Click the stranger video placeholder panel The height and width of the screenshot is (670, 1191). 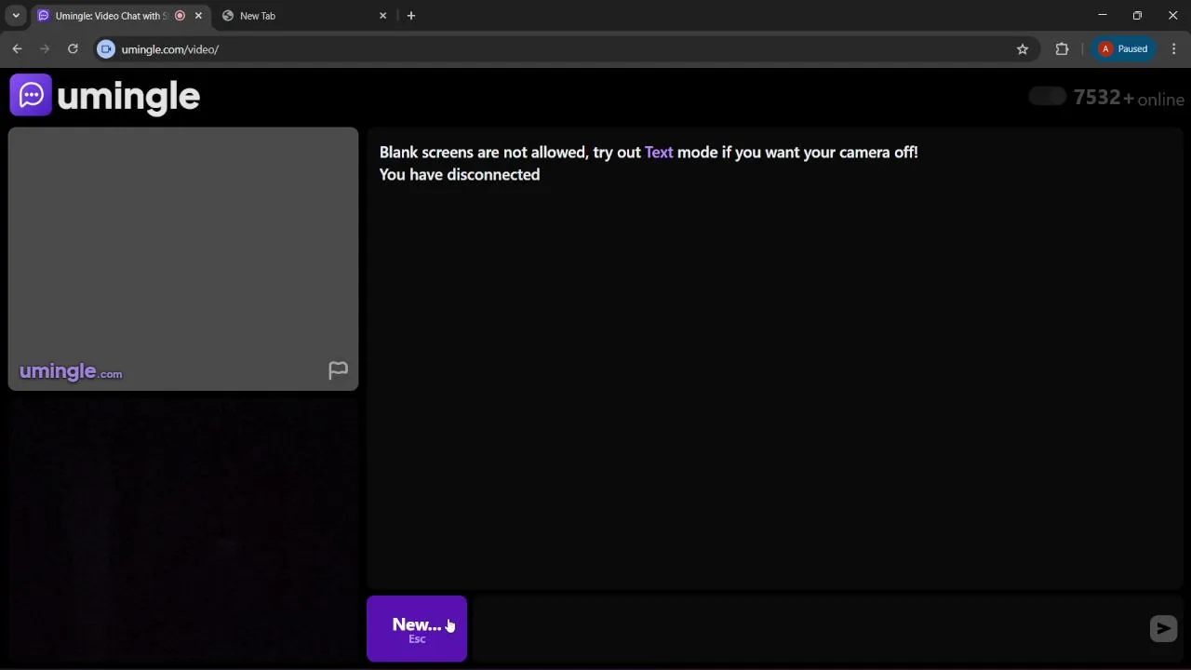coord(183,259)
